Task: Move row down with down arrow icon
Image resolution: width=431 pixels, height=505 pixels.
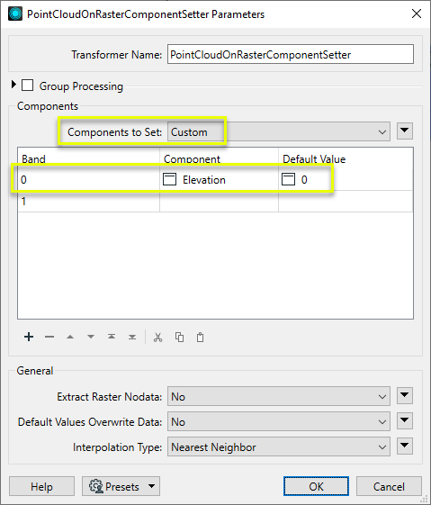Action: click(x=91, y=337)
